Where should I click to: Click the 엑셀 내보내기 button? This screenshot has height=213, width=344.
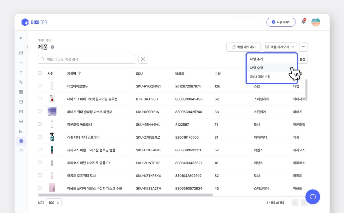pyautogui.click(x=243, y=47)
